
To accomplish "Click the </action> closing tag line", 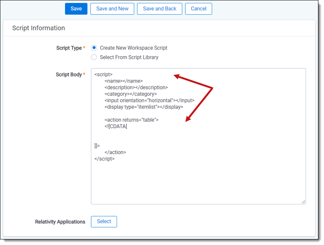I will pos(115,153).
